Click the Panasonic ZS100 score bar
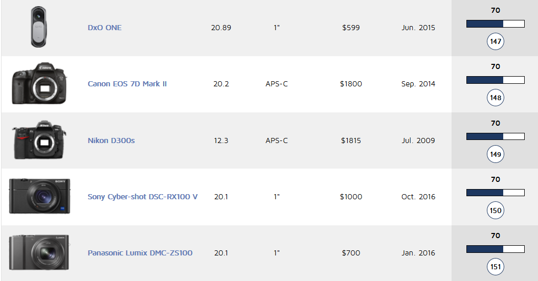This screenshot has width=538, height=281. [495, 249]
